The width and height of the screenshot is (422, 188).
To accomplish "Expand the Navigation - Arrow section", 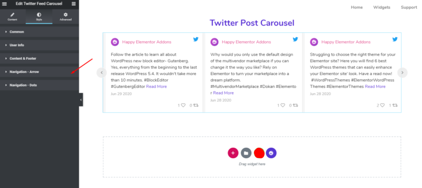I will click(24, 72).
